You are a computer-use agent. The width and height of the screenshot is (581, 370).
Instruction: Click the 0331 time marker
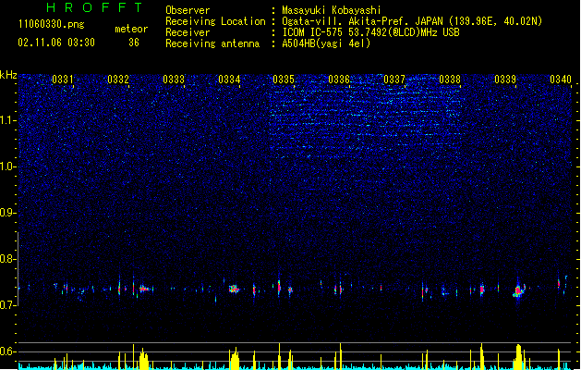pyautogui.click(x=63, y=80)
